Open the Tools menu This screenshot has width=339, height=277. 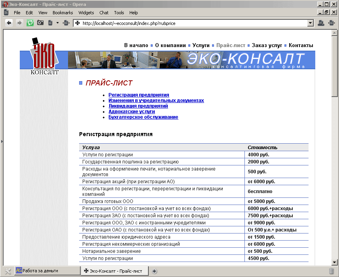(119, 13)
